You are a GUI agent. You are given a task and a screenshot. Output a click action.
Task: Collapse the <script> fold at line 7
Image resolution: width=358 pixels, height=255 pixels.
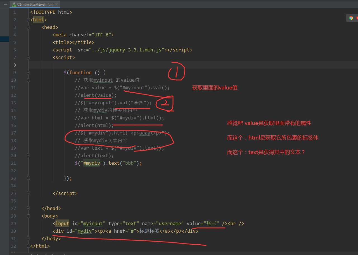coord(28,58)
